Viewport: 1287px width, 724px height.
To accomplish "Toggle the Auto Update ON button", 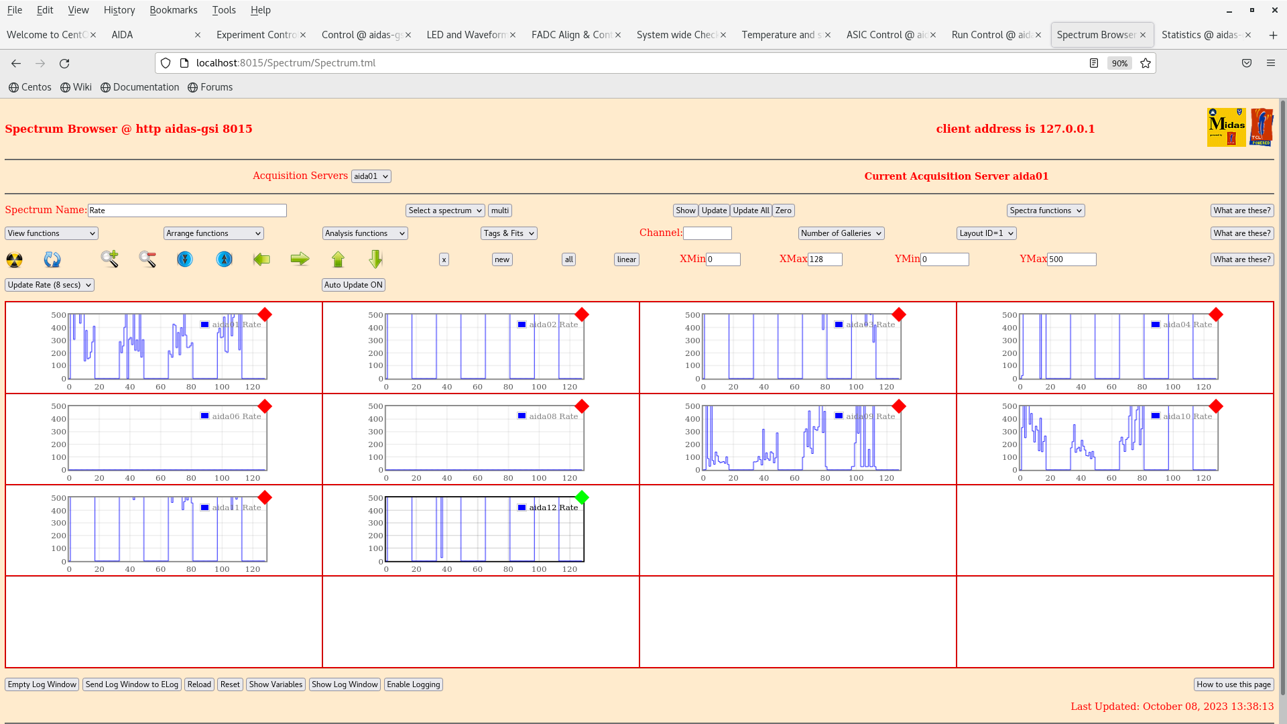I will 353,285.
